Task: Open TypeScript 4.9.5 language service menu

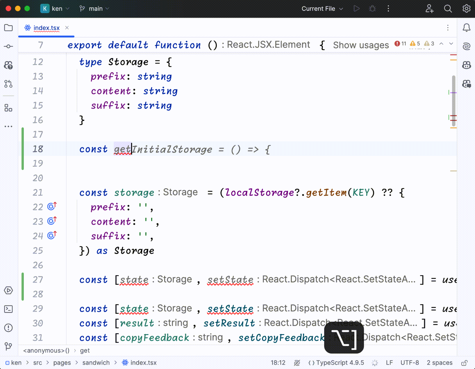Action: click(x=336, y=363)
